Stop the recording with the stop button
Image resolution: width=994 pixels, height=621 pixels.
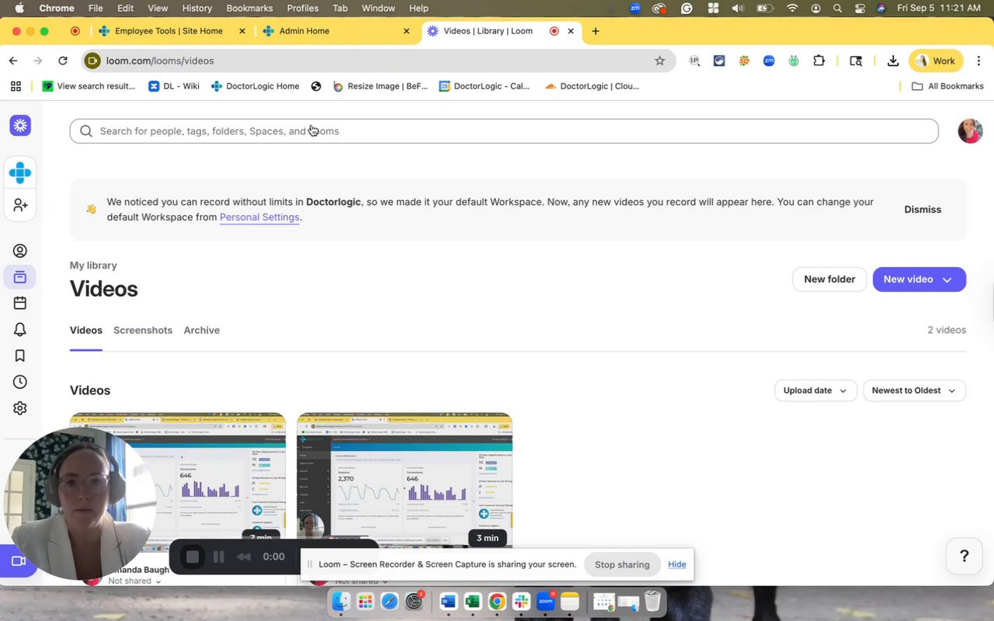click(193, 557)
